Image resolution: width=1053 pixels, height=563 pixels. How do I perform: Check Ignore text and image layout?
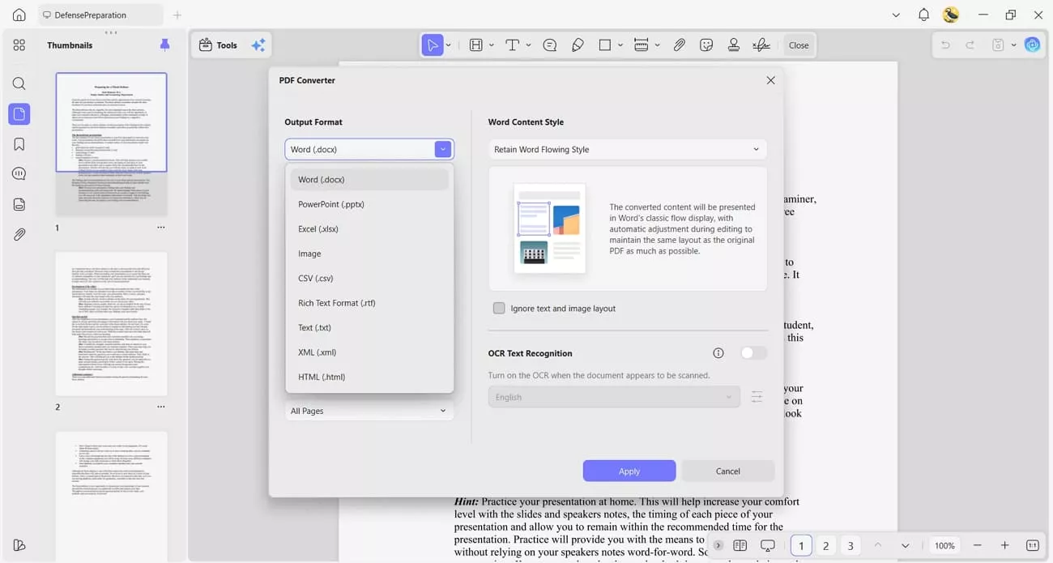point(499,308)
